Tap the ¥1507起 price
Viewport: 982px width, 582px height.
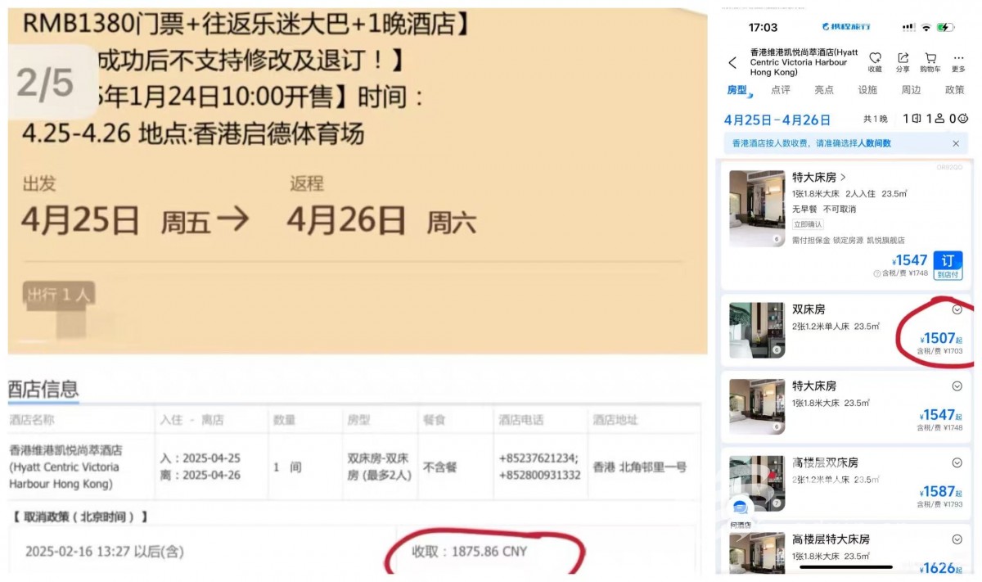click(x=941, y=339)
